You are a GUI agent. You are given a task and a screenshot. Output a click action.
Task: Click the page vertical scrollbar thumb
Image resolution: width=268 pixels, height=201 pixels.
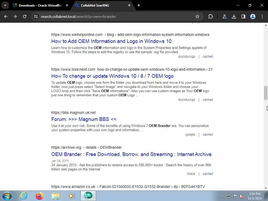pos(266,93)
